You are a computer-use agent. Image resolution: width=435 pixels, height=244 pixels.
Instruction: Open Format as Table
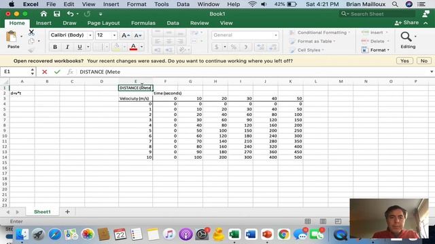click(x=312, y=41)
